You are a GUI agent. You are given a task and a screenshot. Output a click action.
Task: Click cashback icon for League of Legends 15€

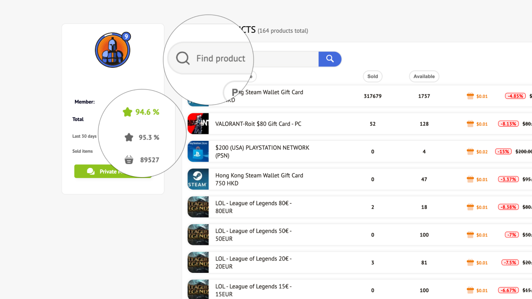tap(470, 290)
